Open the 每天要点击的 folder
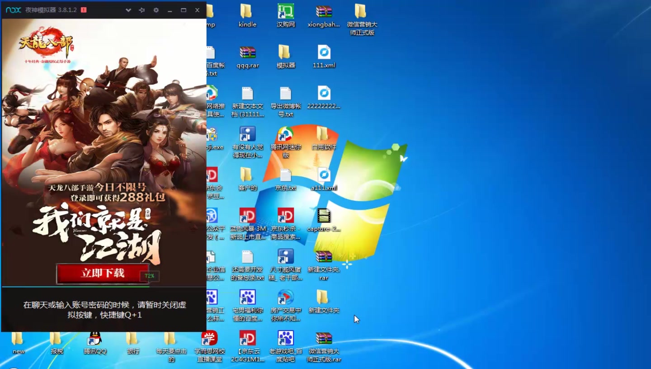The height and width of the screenshot is (369, 651). tap(171, 346)
